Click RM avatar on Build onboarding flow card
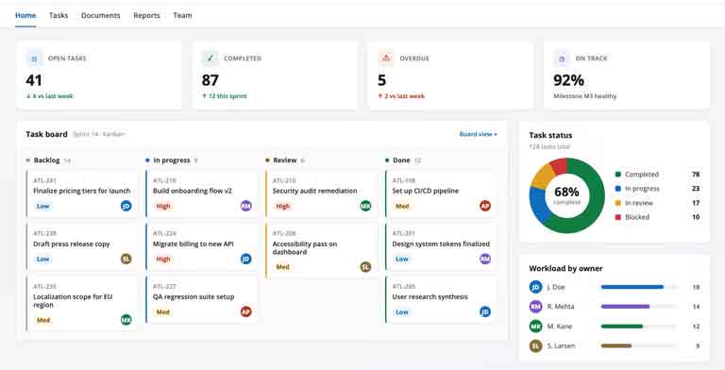 click(246, 206)
